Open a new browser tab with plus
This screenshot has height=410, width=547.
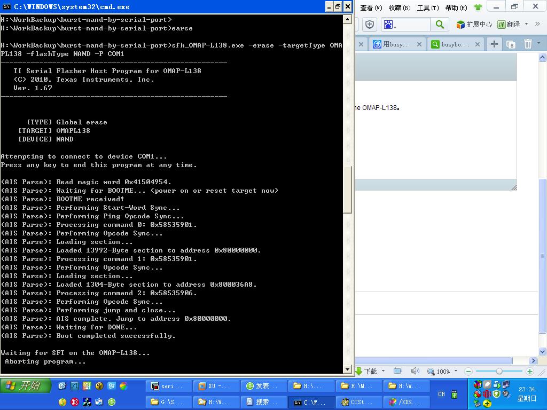494,44
